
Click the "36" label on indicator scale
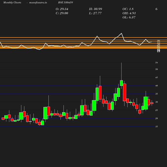(x=159, y=41)
